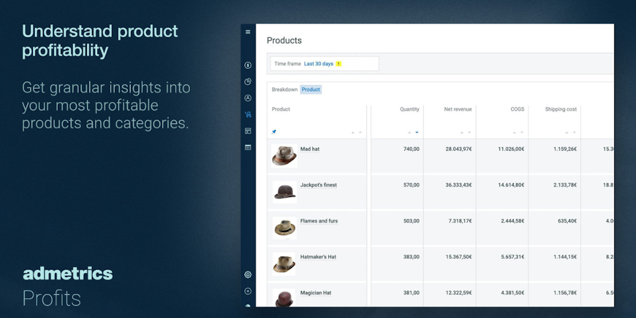
Task: Open the Flames and furs product link
Action: pos(319,221)
